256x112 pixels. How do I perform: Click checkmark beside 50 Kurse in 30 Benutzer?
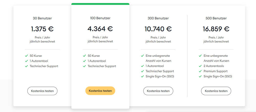pyautogui.click(x=26, y=56)
